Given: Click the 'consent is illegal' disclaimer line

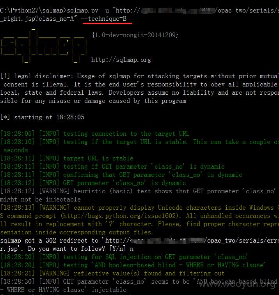Looking at the screenshot, I should (x=140, y=85).
